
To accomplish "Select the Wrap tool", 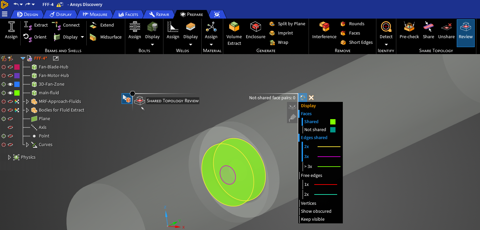I will (x=278, y=42).
